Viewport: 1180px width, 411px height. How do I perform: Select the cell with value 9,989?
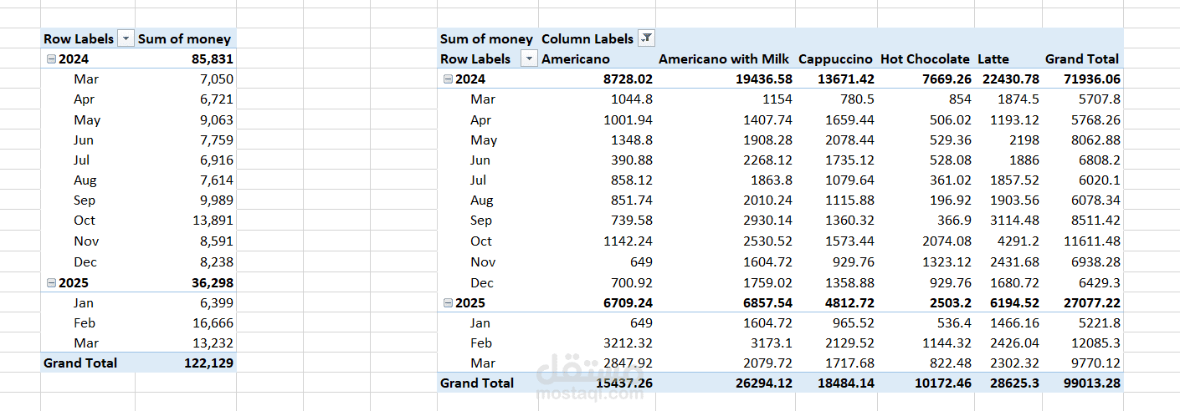pyautogui.click(x=215, y=200)
